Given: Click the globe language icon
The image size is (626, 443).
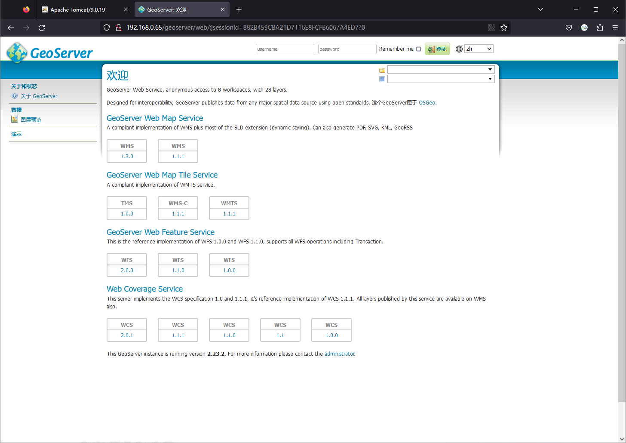Looking at the screenshot, I should (x=459, y=49).
